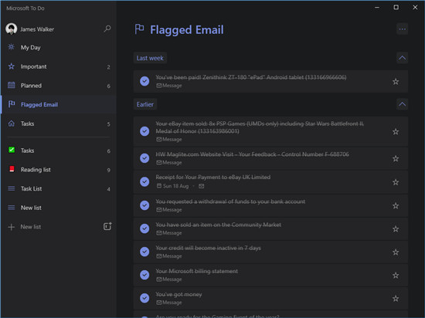
Task: Star the withdrawal of funds task
Action: point(396,205)
